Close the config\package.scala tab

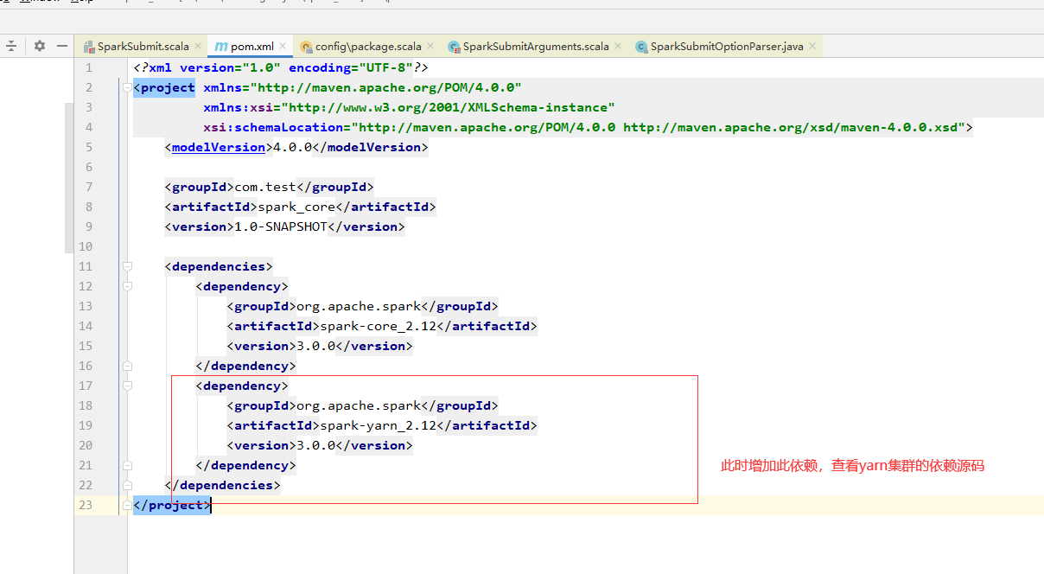(430, 47)
